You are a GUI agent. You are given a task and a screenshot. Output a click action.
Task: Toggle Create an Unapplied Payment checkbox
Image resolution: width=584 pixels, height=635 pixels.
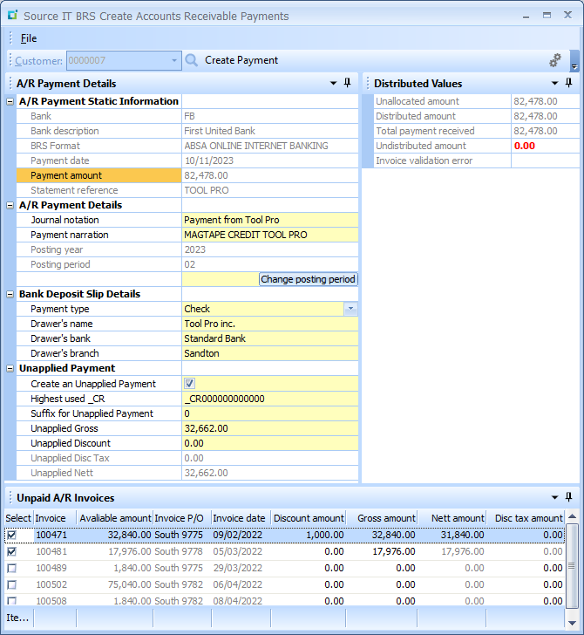190,384
